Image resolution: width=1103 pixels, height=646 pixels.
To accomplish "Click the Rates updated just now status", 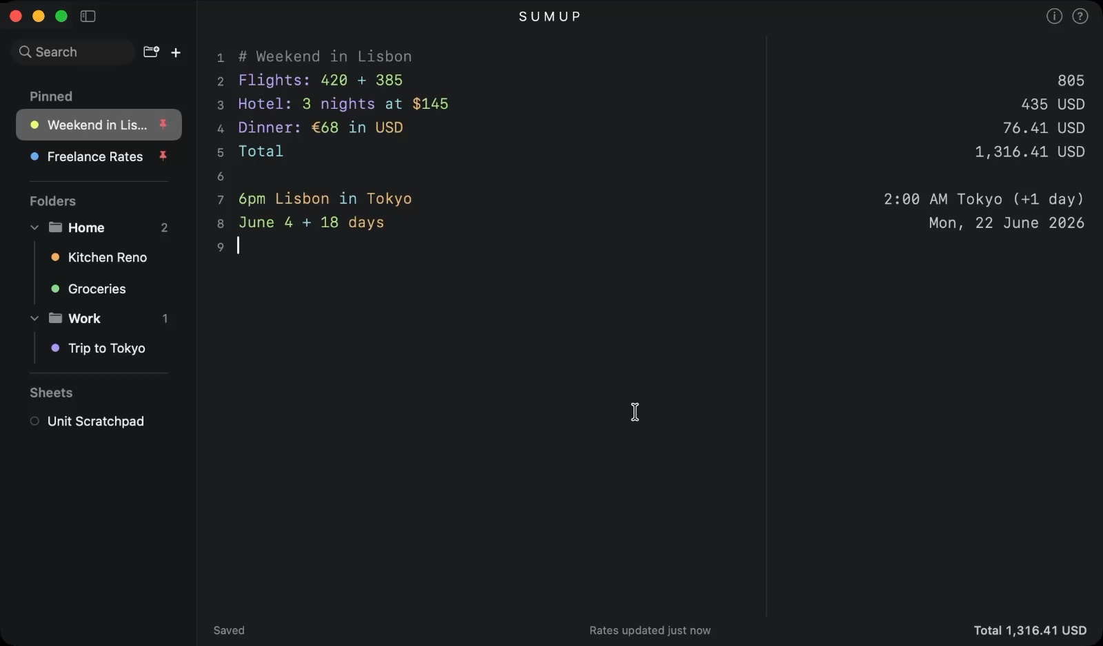I will 650,630.
